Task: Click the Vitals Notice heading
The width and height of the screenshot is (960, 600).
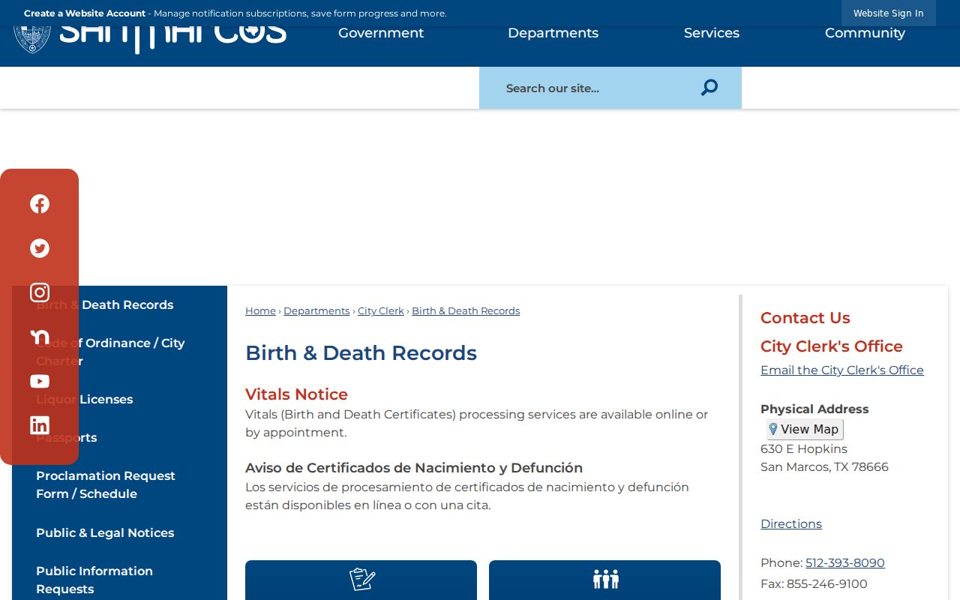Action: [x=296, y=394]
